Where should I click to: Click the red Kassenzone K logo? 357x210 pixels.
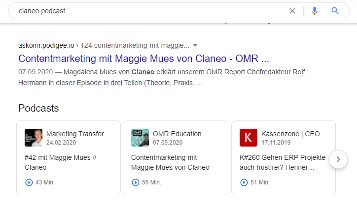pyautogui.click(x=249, y=138)
